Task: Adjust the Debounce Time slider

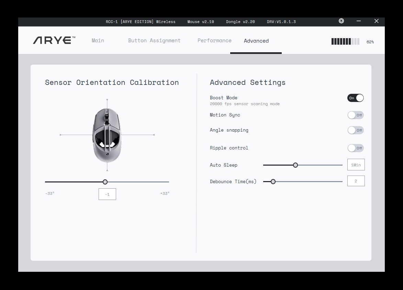Action: tap(273, 181)
